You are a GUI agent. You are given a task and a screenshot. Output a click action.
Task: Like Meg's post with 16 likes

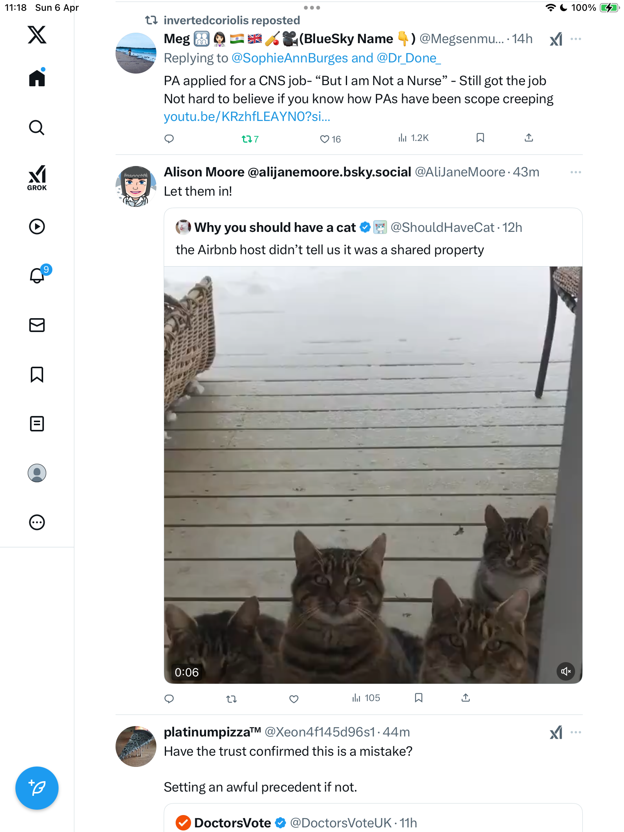coord(330,139)
